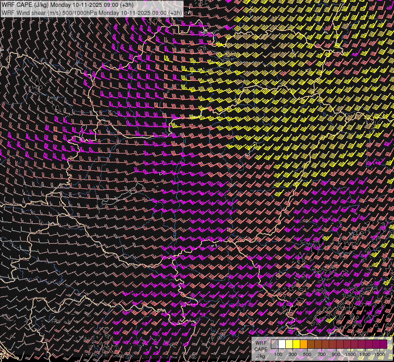Click the 100 label on the legend scale
The width and height of the screenshot is (394, 362).
[278, 354]
